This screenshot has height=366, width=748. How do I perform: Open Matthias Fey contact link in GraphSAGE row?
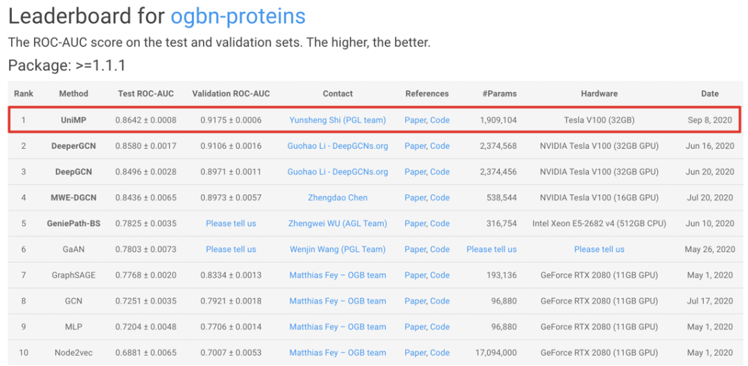[338, 275]
